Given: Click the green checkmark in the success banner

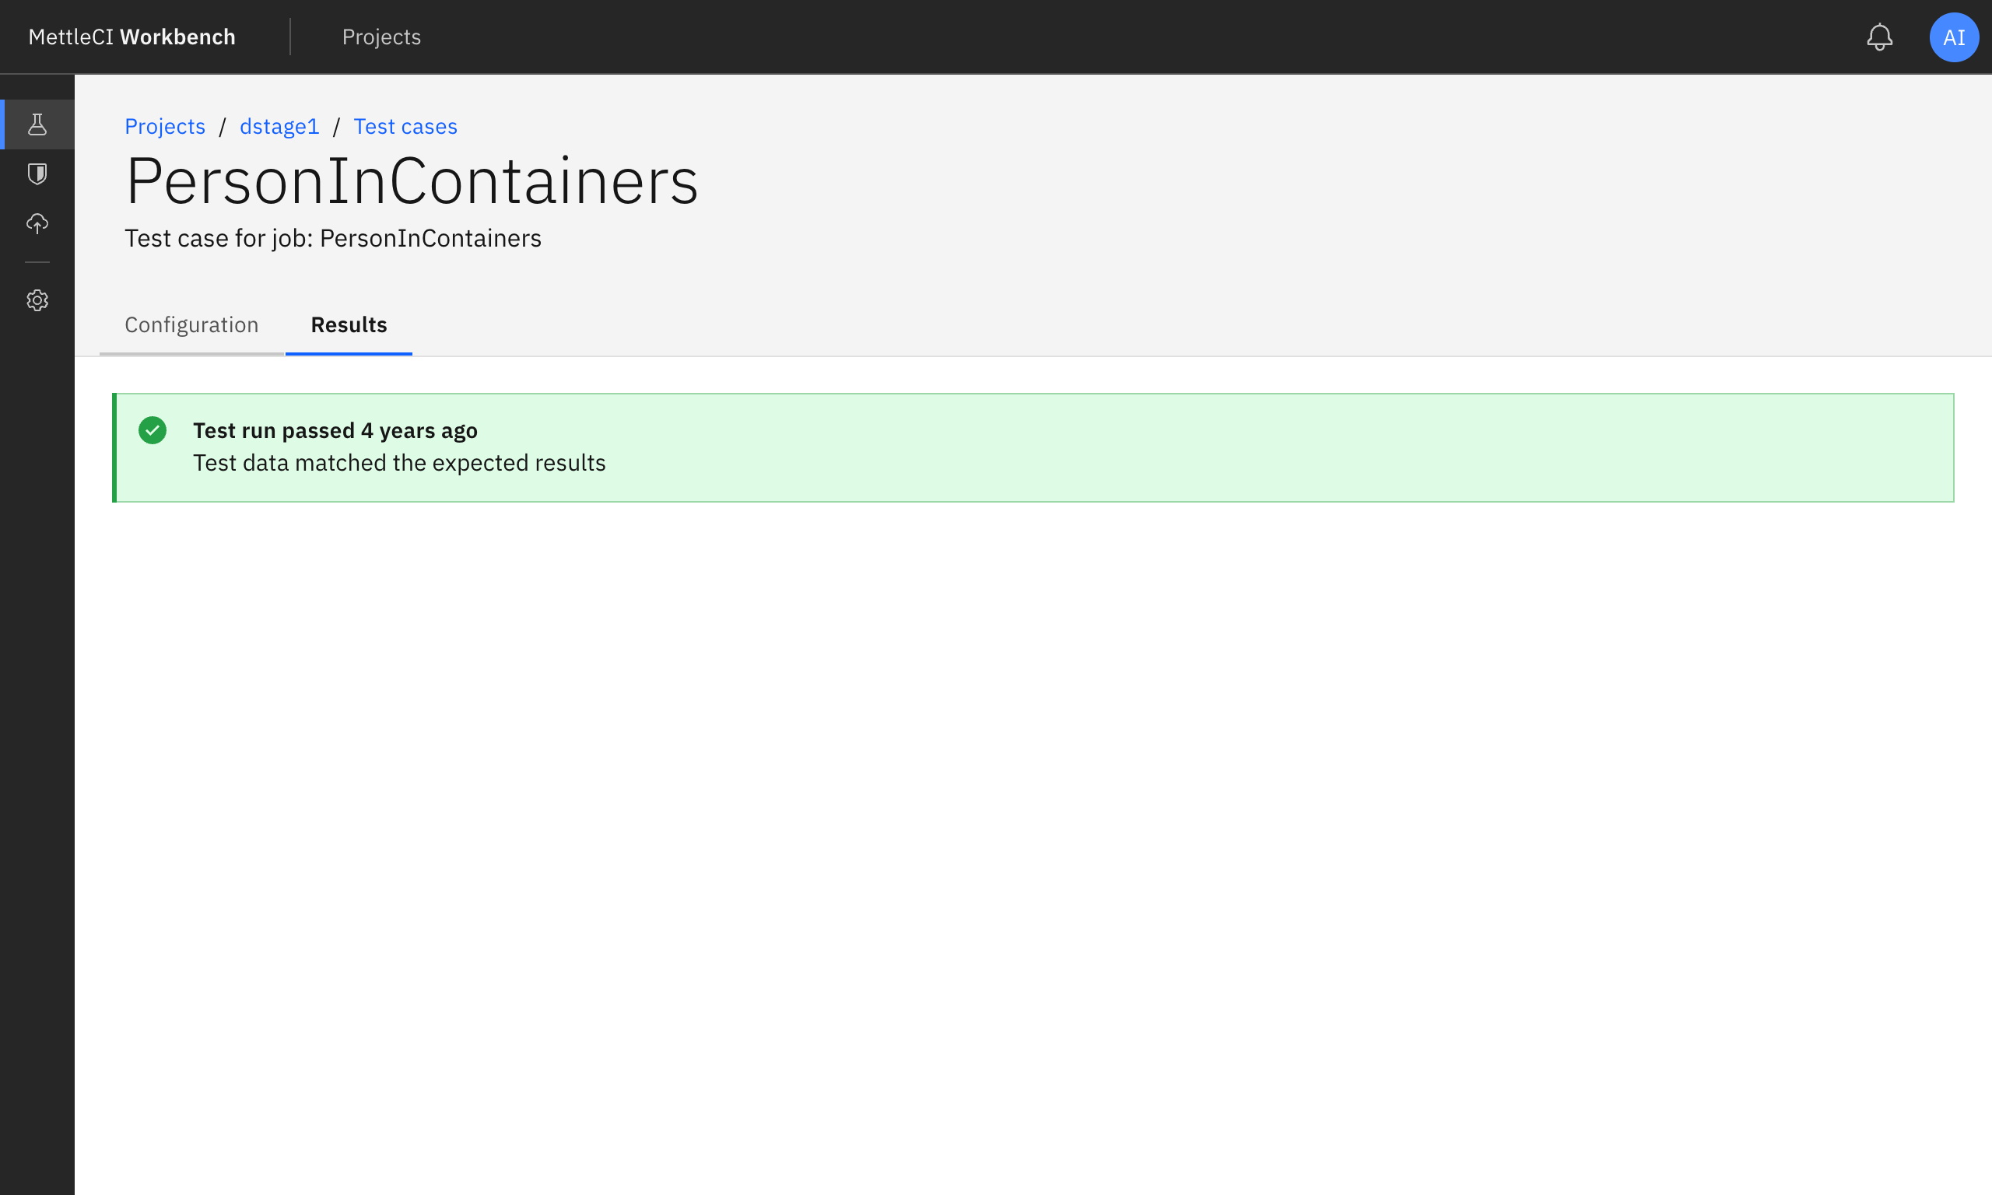Looking at the screenshot, I should [x=153, y=431].
